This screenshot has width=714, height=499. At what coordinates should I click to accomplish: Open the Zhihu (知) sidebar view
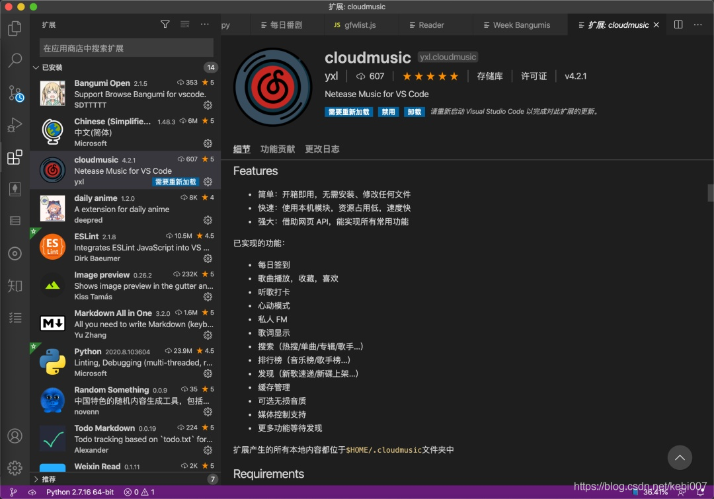(15, 286)
